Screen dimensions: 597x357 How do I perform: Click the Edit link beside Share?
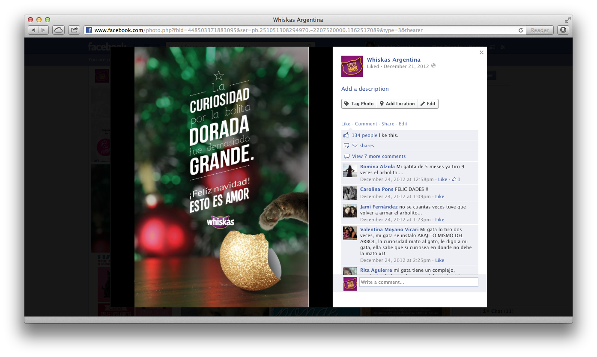pyautogui.click(x=403, y=124)
